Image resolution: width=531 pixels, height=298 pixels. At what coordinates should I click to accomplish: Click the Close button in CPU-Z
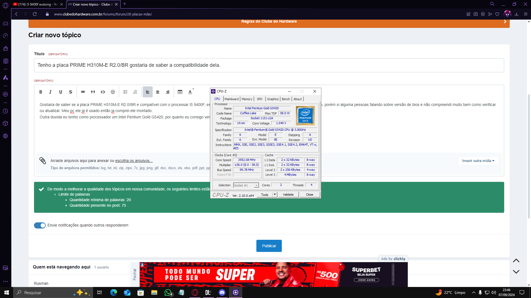coord(309,195)
